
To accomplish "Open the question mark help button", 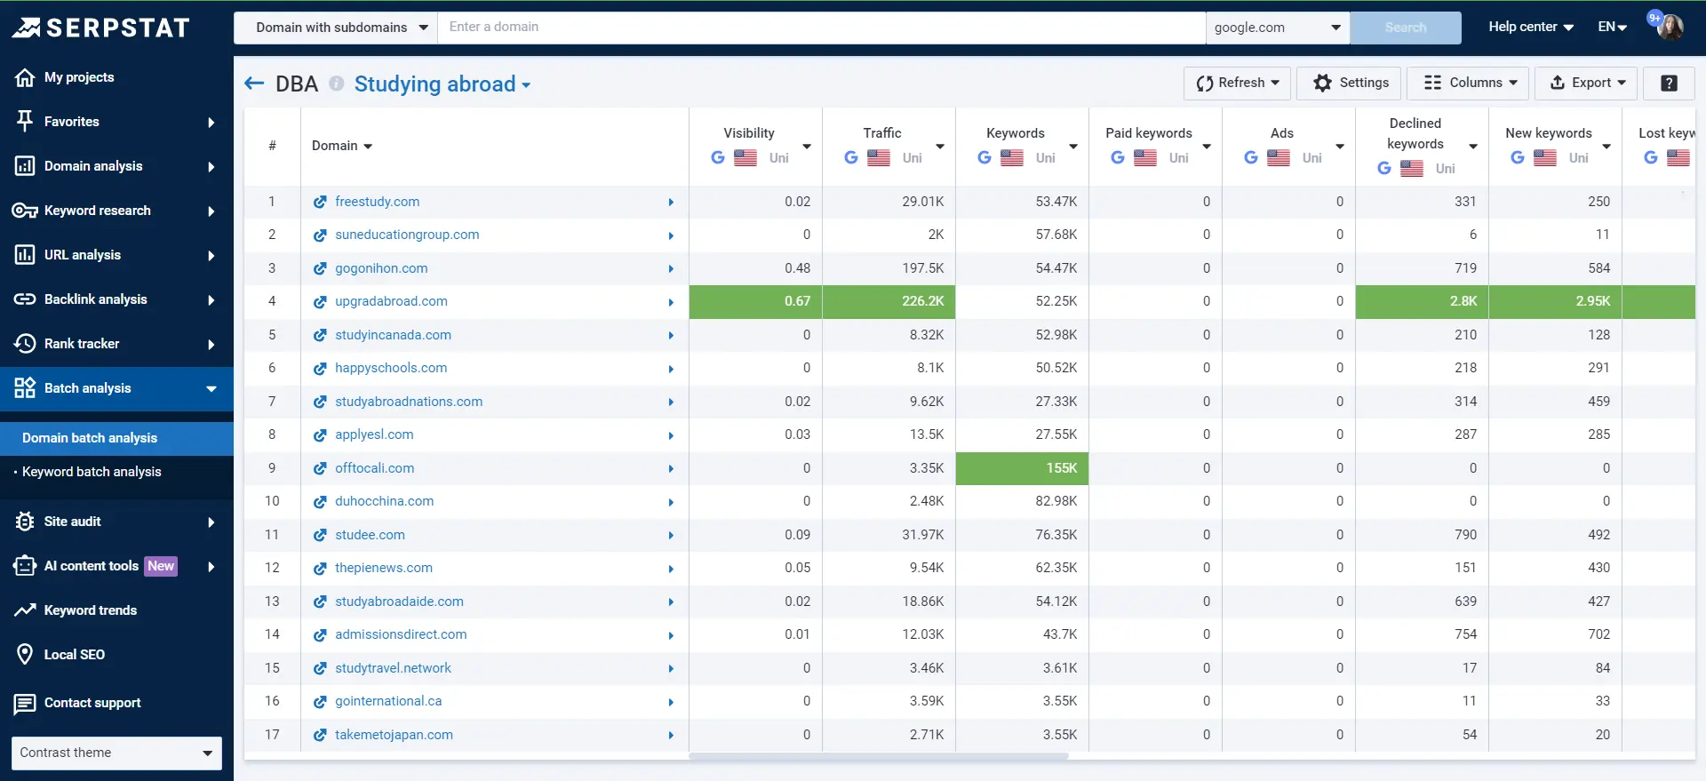I will tap(1669, 83).
